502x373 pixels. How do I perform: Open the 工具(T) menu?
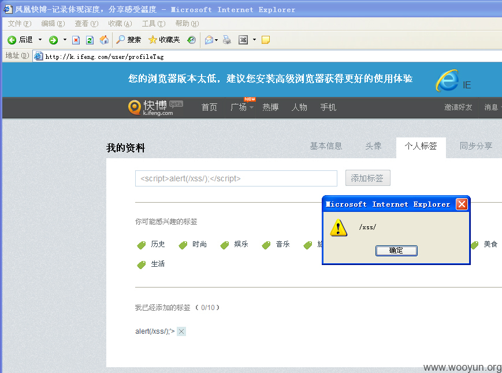point(154,23)
